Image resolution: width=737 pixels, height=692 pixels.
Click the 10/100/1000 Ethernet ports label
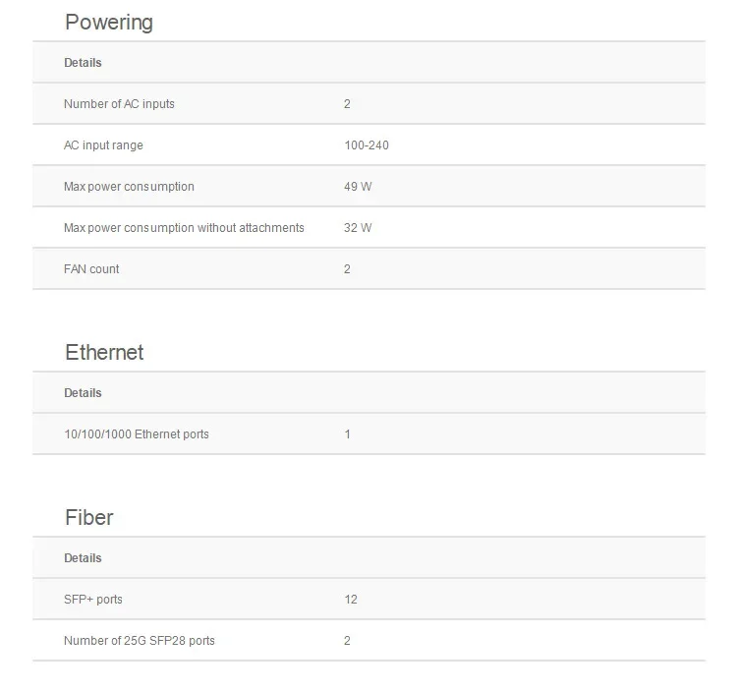[x=137, y=434]
